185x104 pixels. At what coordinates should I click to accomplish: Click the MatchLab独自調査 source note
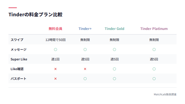click(x=165, y=94)
